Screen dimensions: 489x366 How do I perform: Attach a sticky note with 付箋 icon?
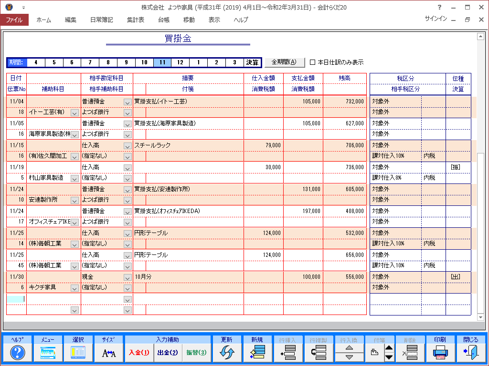click(374, 353)
